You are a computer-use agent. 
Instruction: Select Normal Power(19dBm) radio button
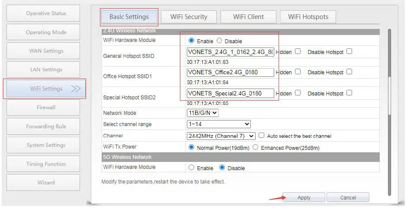[191, 147]
